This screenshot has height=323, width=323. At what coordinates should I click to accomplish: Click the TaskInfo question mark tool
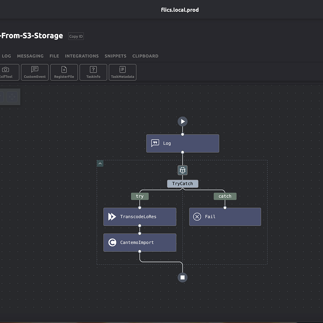[93, 72]
